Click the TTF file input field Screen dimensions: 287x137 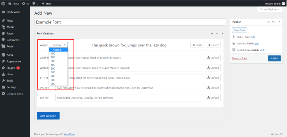(129, 78)
